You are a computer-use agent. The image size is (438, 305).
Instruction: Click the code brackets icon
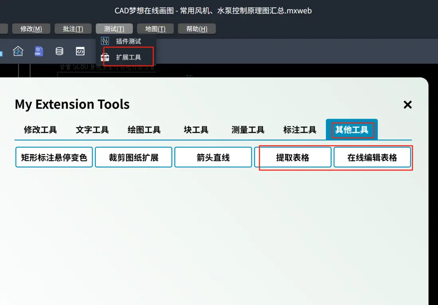pos(80,51)
